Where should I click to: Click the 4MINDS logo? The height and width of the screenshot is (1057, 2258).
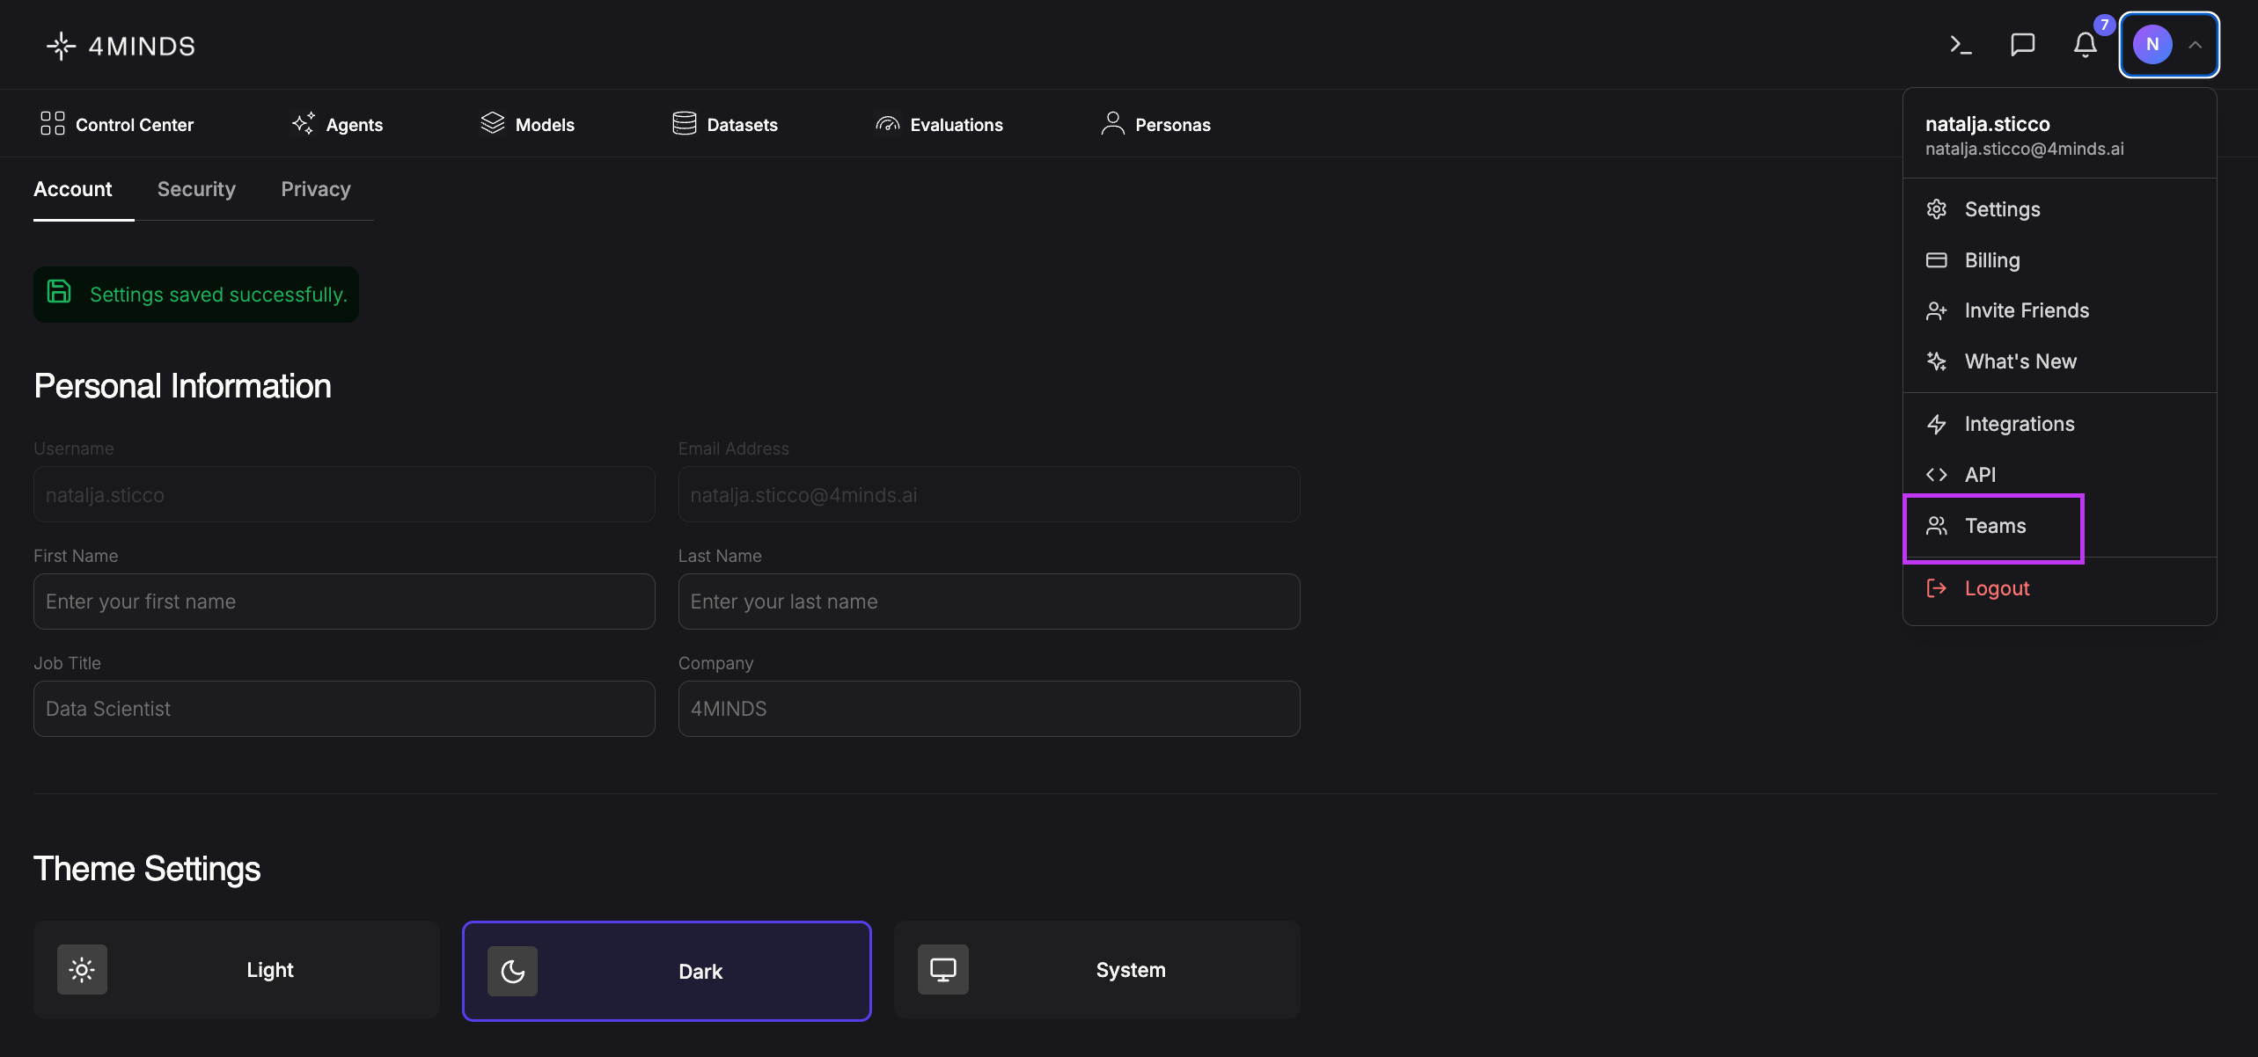pyautogui.click(x=121, y=46)
